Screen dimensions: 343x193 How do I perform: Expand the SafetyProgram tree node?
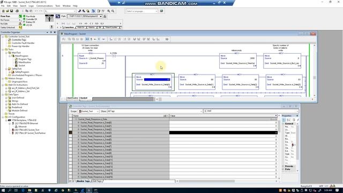[x=10, y=72]
